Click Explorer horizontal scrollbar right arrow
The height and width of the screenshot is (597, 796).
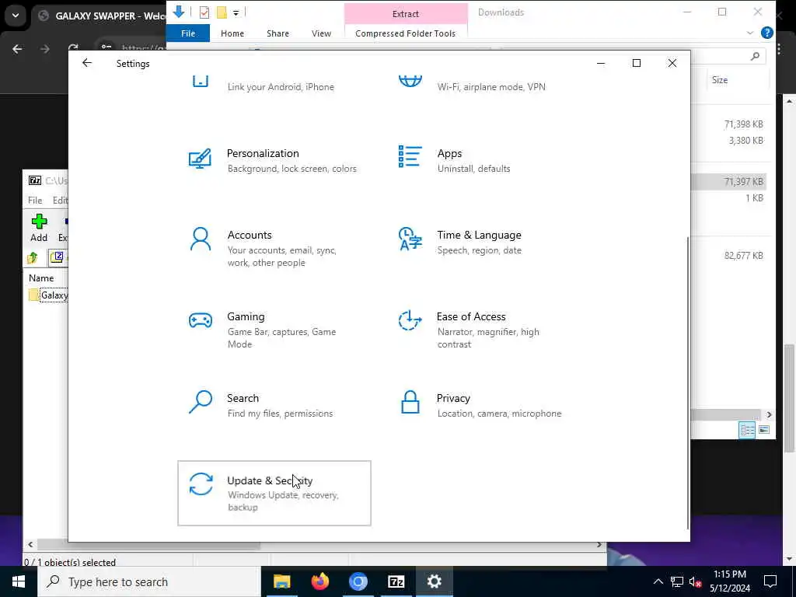pos(769,415)
